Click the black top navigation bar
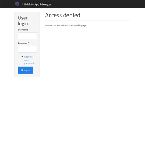The image size is (145, 145). coord(72,4)
